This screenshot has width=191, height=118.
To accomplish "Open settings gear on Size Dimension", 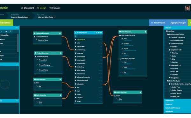I will 60,79.
